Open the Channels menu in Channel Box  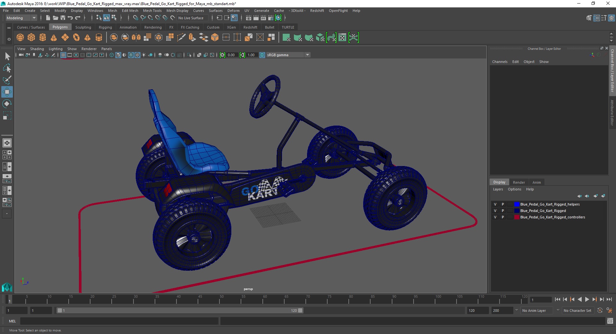[x=500, y=62]
